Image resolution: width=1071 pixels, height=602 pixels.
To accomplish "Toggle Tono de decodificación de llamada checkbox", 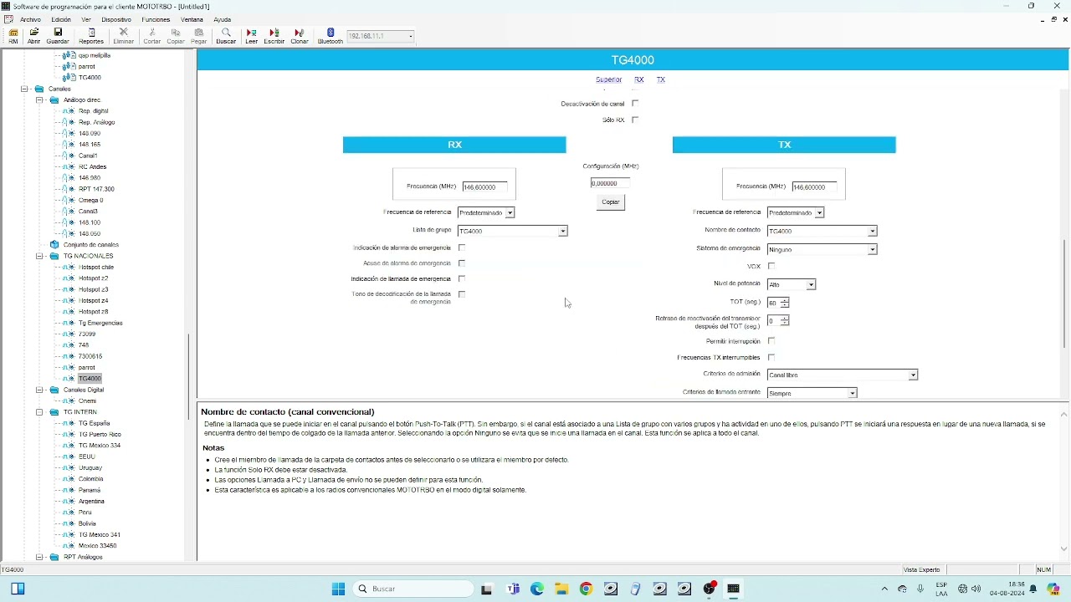I will click(462, 294).
